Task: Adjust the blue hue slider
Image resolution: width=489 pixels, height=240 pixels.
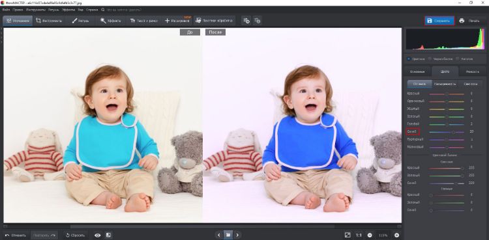Action: [447, 131]
